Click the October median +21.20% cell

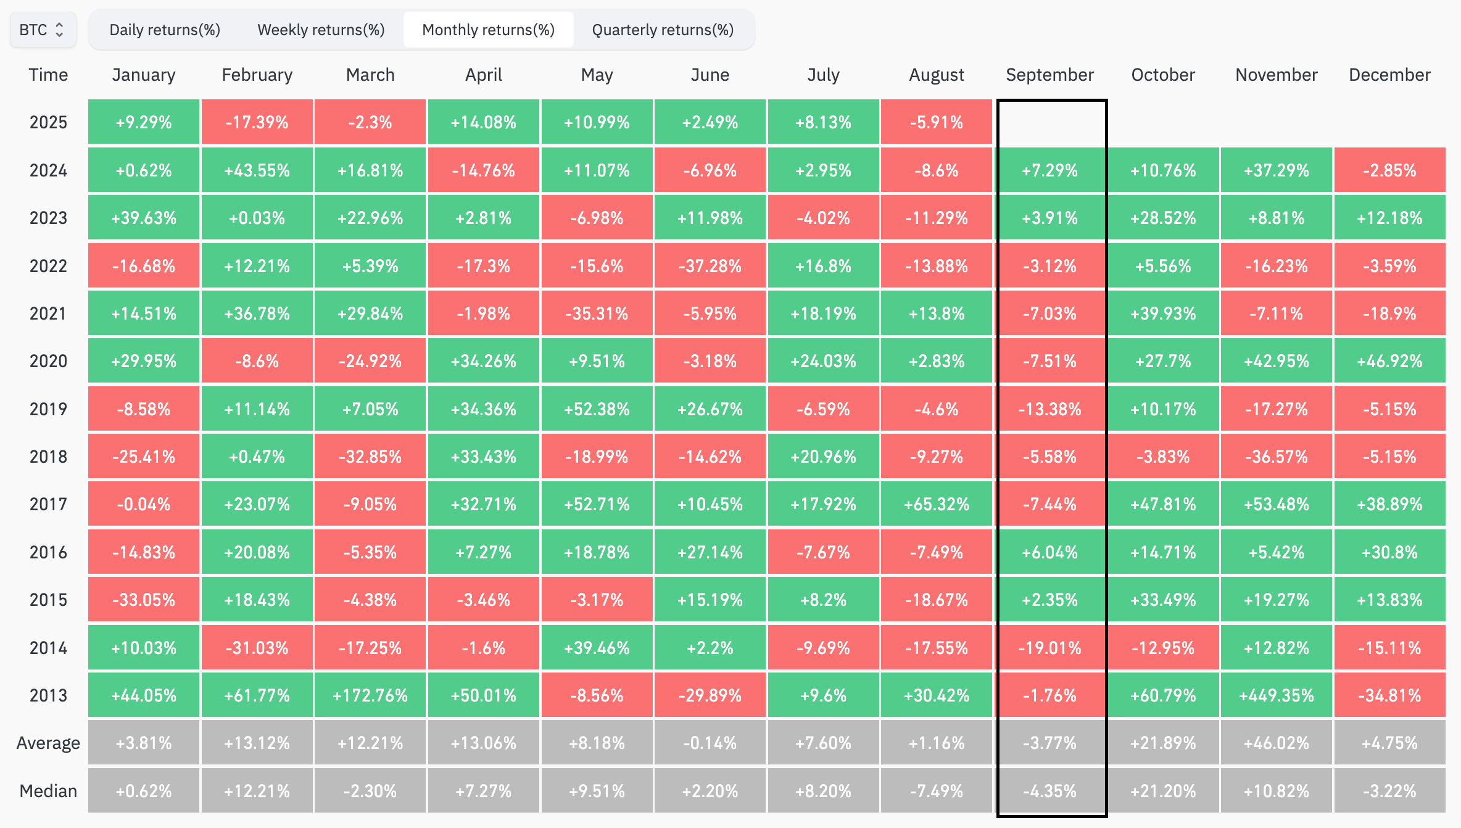[x=1163, y=791]
